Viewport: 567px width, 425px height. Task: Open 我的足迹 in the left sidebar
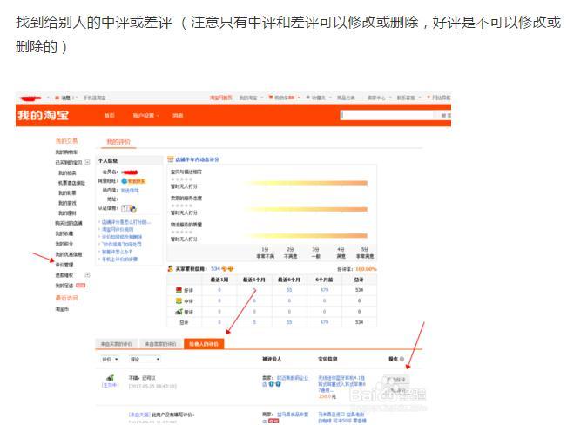64,286
